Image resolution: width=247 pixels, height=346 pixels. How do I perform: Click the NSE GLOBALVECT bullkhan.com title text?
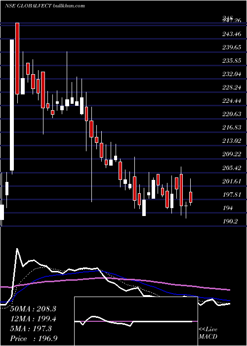45,6
